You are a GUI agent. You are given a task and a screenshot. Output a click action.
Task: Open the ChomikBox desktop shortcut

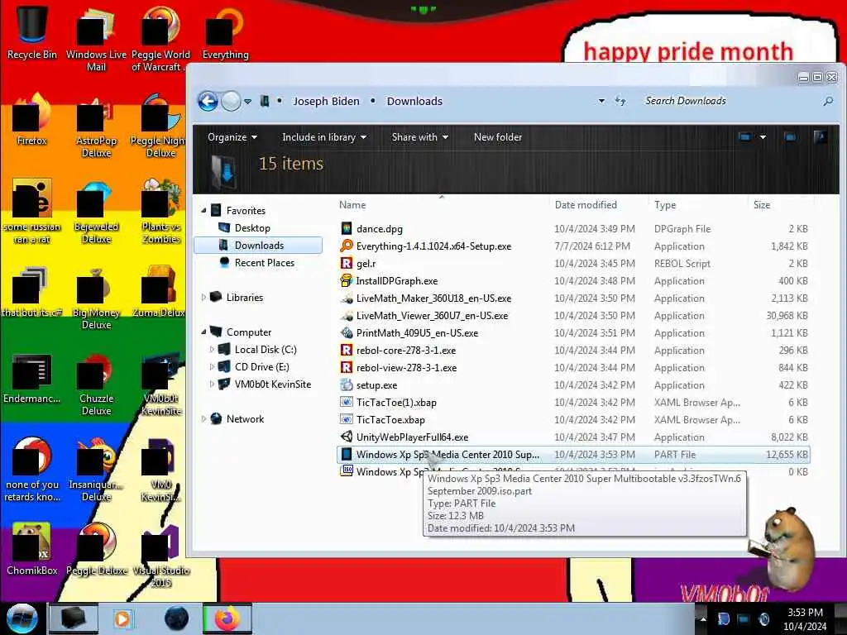(x=31, y=550)
